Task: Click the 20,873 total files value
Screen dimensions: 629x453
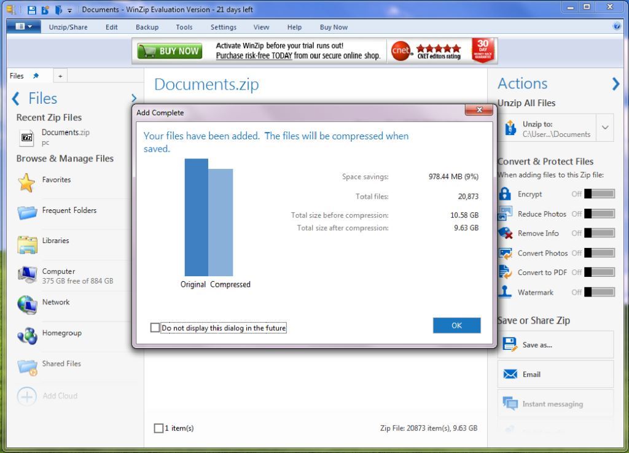Action: tap(468, 196)
